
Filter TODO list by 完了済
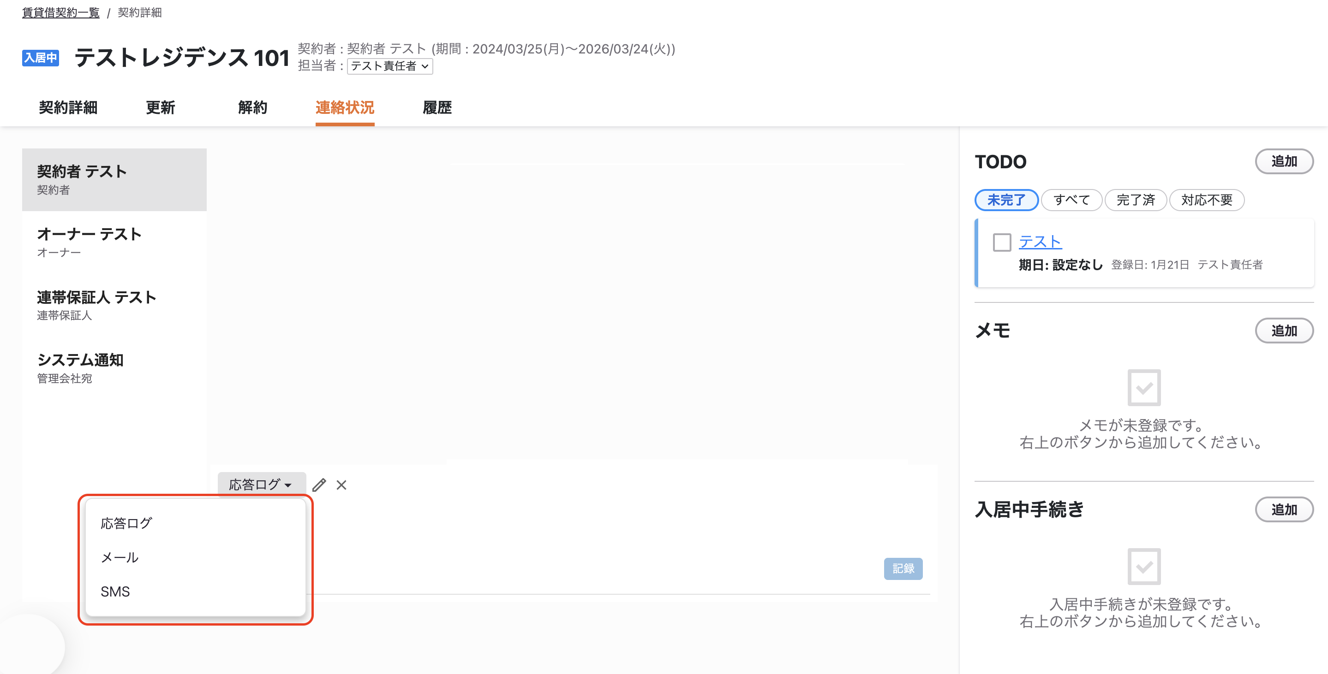point(1136,200)
